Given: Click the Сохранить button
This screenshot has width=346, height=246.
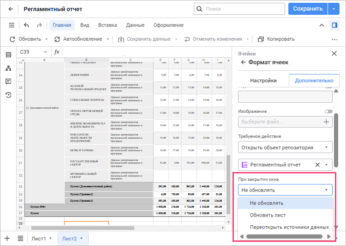Looking at the screenshot, I should (x=308, y=9).
